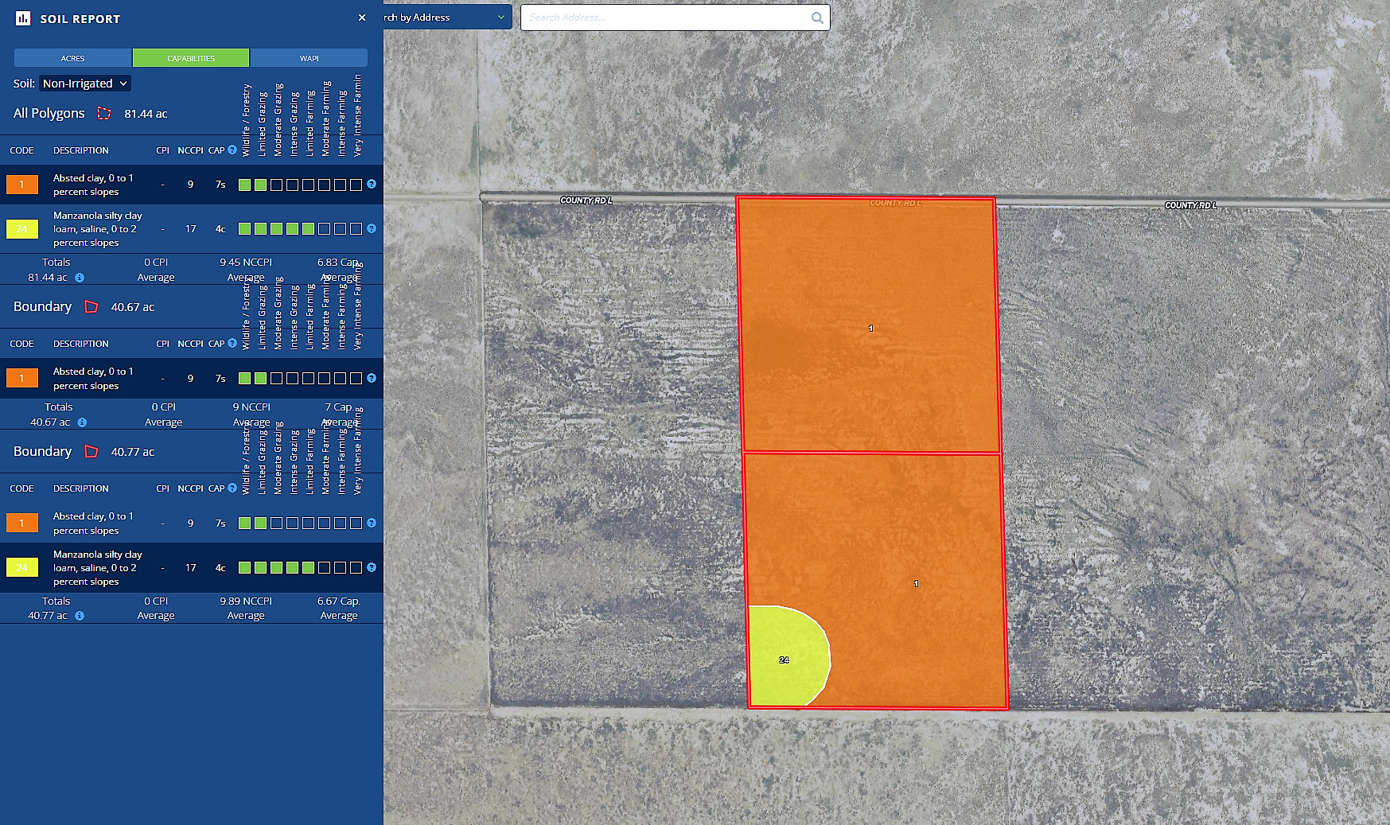Image resolution: width=1390 pixels, height=825 pixels.
Task: Click Limited Farming green box, Manzanola row, All Polygons
Action: 308,229
